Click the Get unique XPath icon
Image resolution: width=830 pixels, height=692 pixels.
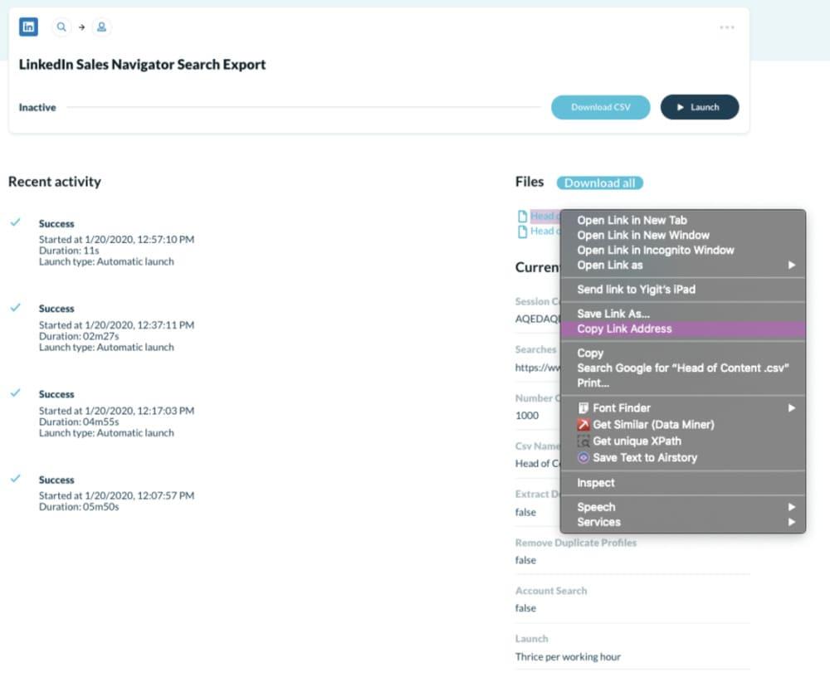583,441
